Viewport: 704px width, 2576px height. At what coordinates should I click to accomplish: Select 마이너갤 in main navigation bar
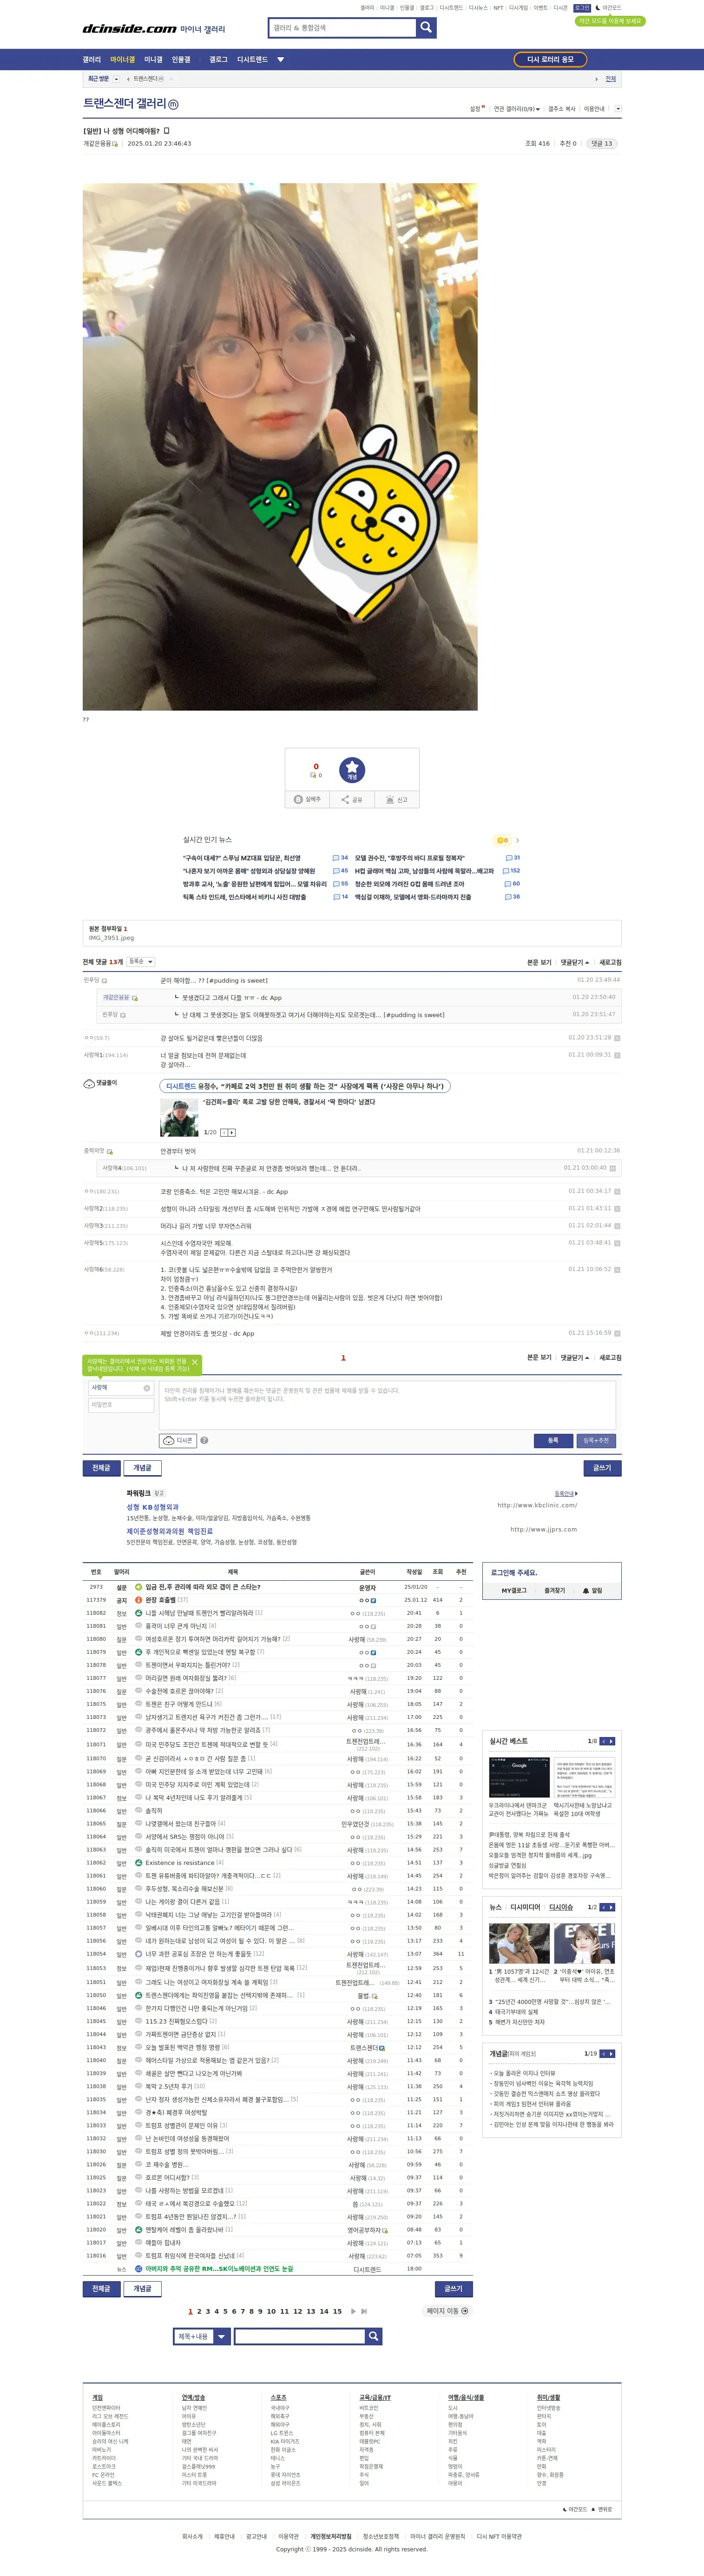(x=122, y=60)
